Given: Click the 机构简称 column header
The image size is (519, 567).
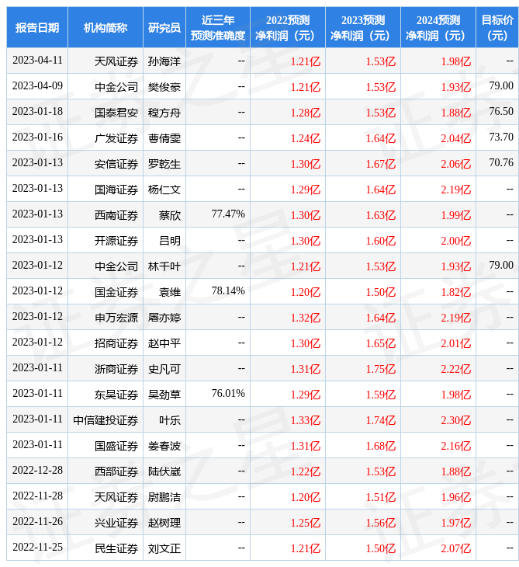Looking at the screenshot, I should point(106,27).
